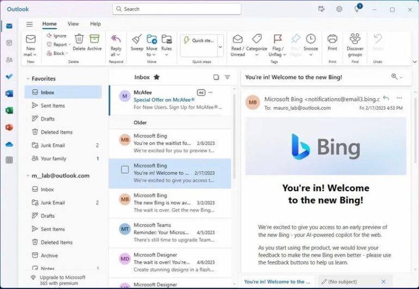Open Rules in the Move group
Screen dimensions: 419x289
click(166, 45)
